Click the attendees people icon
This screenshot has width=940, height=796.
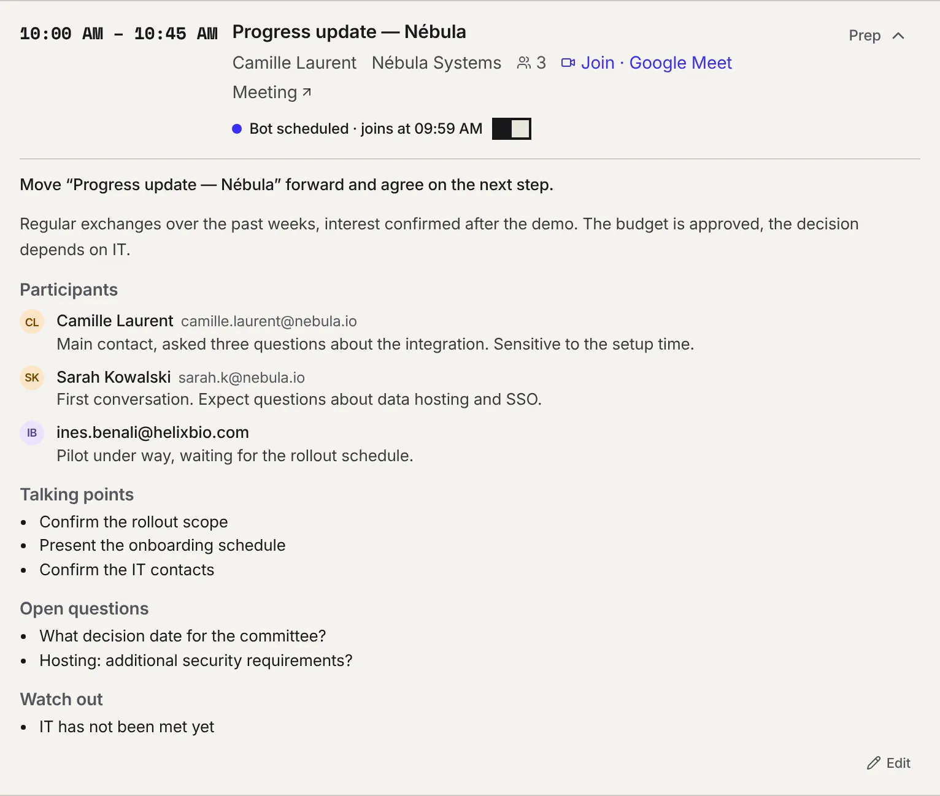pos(524,63)
